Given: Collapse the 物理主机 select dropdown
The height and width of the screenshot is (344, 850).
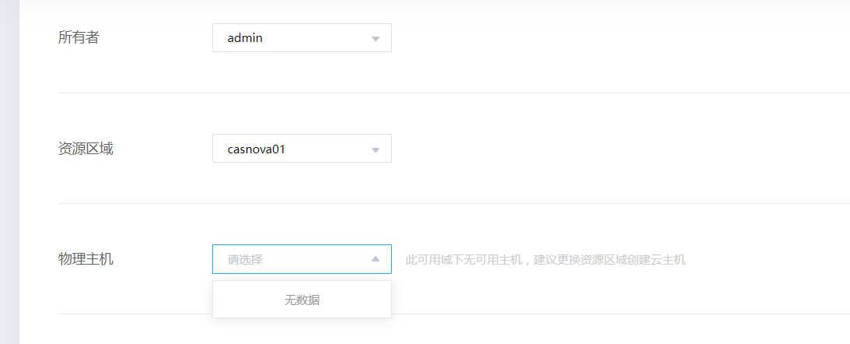Looking at the screenshot, I should pyautogui.click(x=302, y=259).
